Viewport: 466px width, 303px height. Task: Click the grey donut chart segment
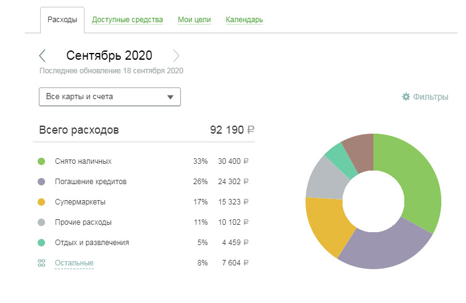pyautogui.click(x=327, y=181)
